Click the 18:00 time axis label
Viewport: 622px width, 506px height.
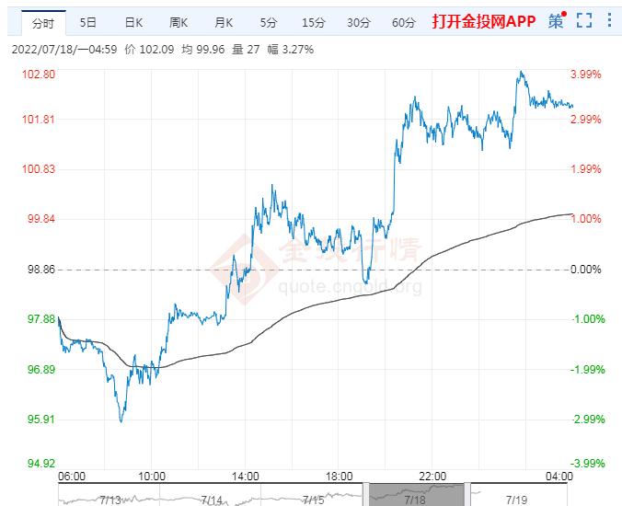339,477
